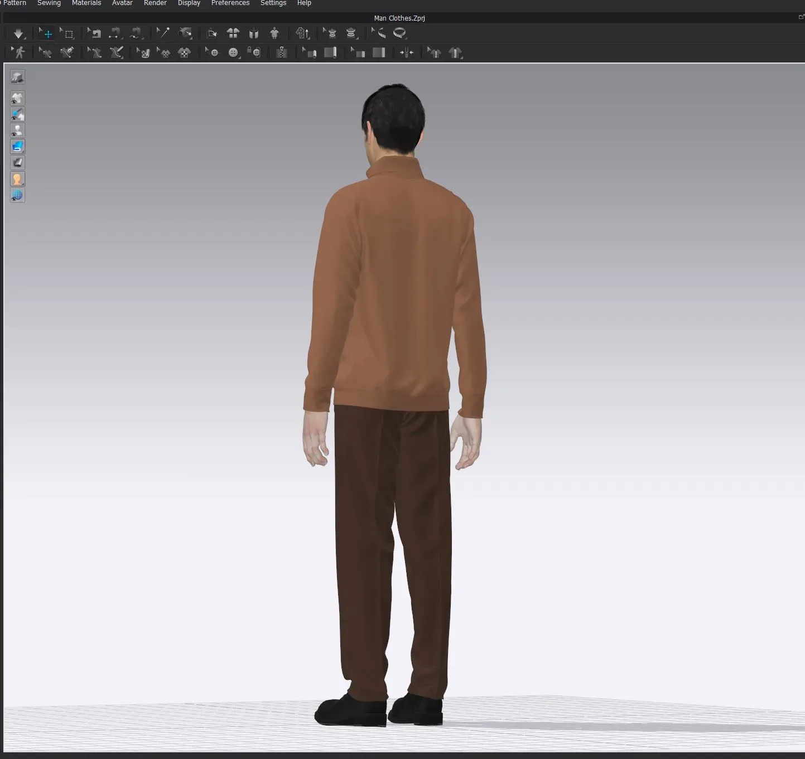
Task: Open the Pattern menu
Action: tap(15, 3)
